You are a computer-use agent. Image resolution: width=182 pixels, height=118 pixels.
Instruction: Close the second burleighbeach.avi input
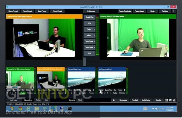(x=101, y=90)
